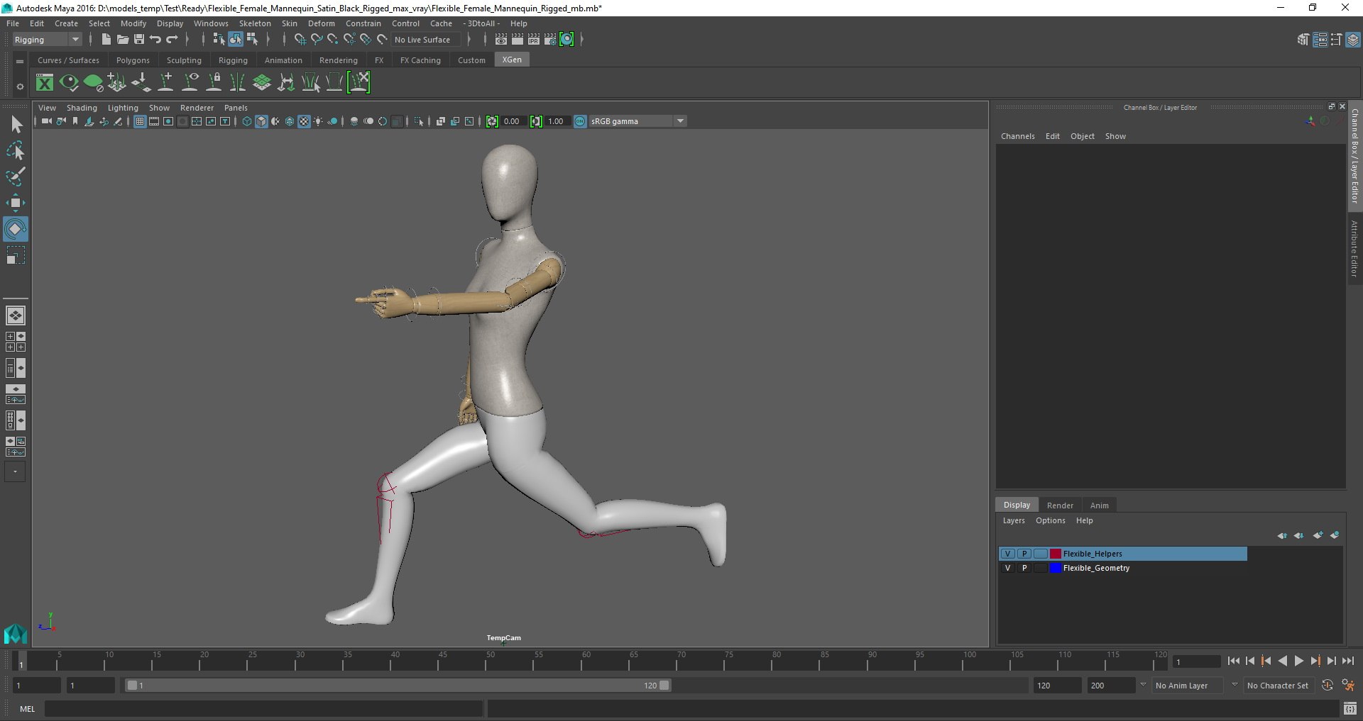Open the Channels menu in Channel Box
The height and width of the screenshot is (721, 1363).
tap(1018, 136)
